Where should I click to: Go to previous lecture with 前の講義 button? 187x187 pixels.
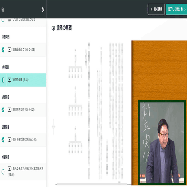(156, 9)
